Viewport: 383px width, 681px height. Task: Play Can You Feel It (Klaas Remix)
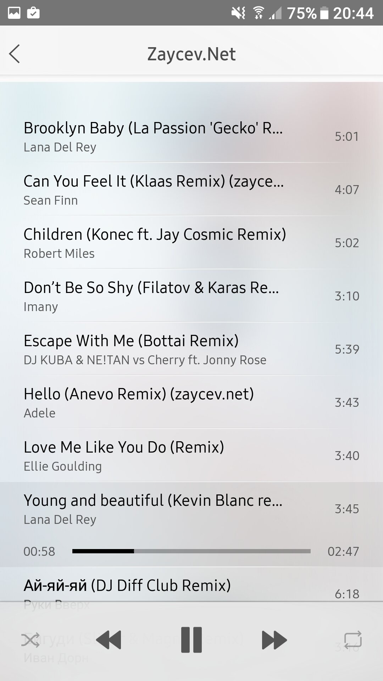point(191,189)
